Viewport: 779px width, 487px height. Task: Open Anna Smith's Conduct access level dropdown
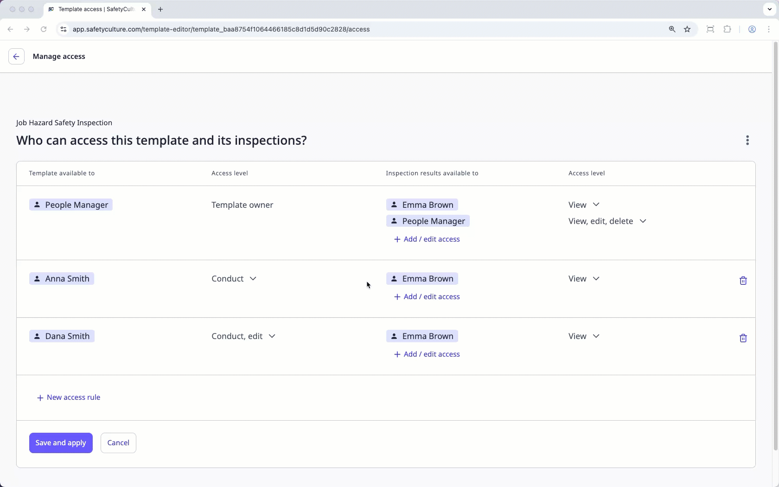pos(234,279)
